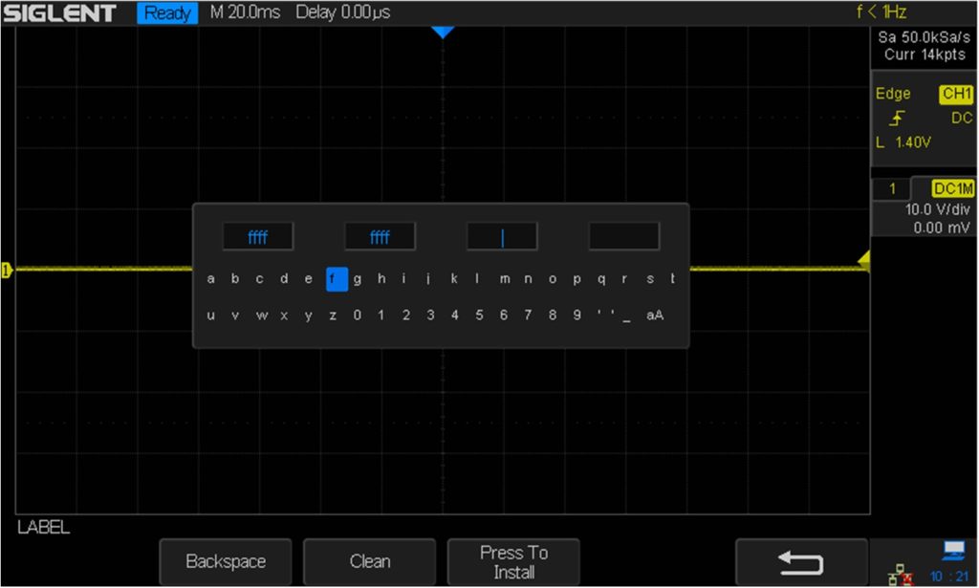Click the network connection status icon

[900, 576]
